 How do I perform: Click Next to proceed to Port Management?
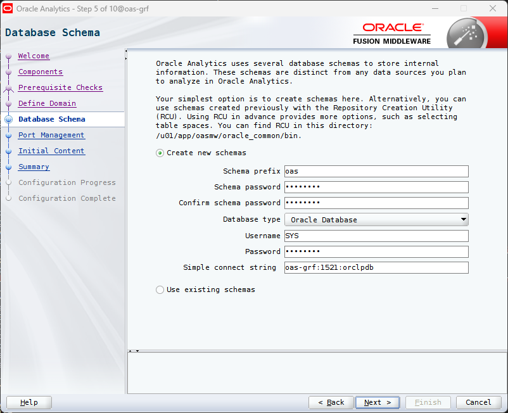377,402
